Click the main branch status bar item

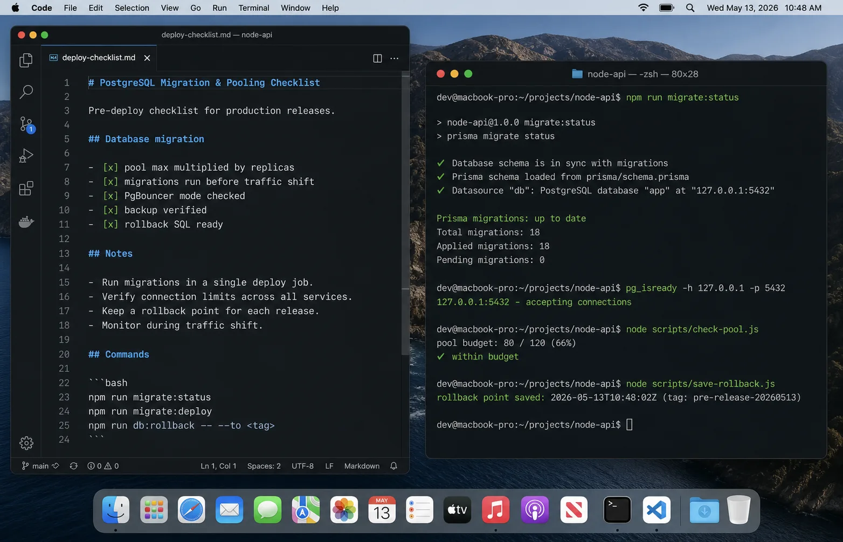coord(40,466)
